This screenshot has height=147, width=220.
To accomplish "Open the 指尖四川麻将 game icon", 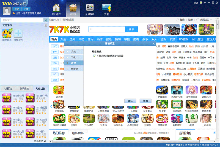I will coord(59,118).
